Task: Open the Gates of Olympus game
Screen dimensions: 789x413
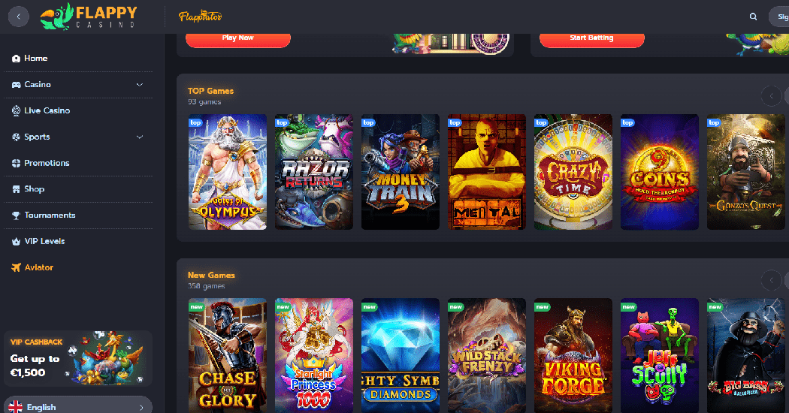Action: coord(228,172)
